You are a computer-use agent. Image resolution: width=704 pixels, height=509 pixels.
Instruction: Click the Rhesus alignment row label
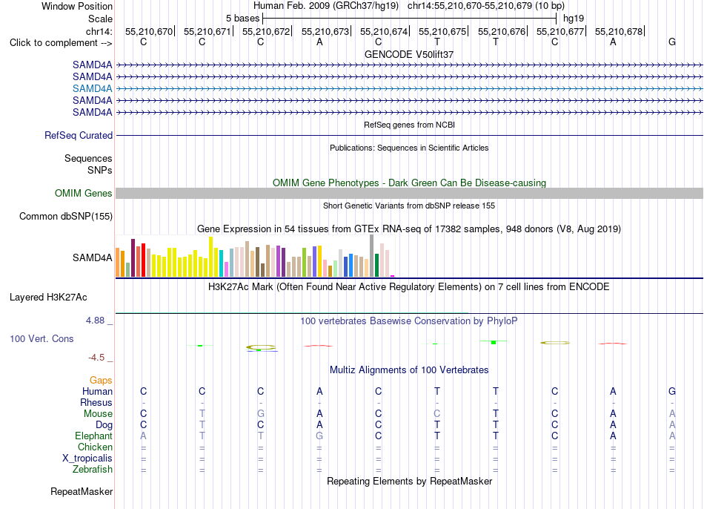click(x=96, y=402)
